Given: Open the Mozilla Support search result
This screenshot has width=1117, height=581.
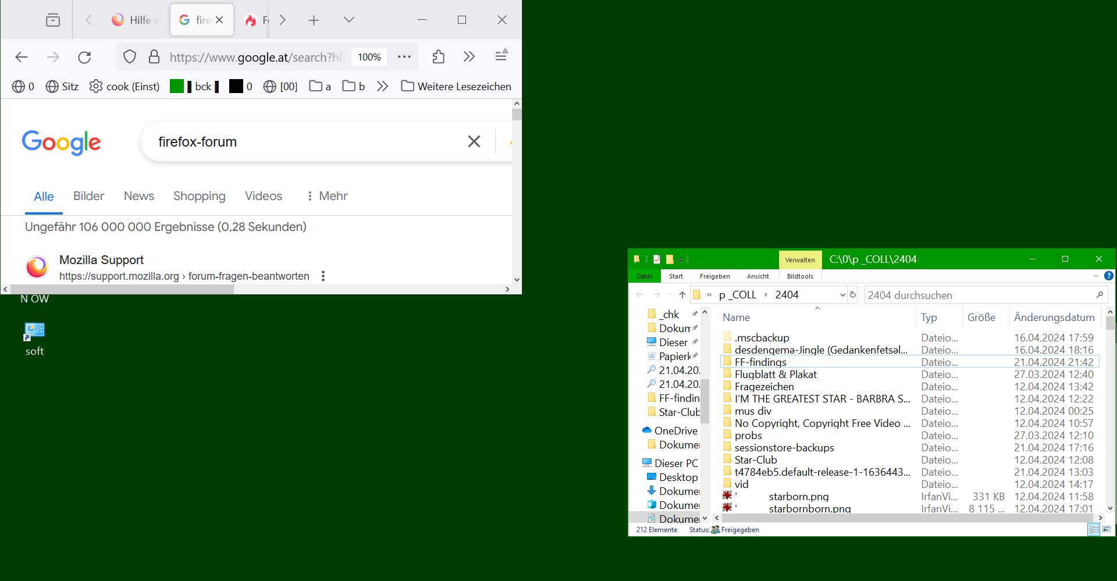Looking at the screenshot, I should (x=101, y=260).
